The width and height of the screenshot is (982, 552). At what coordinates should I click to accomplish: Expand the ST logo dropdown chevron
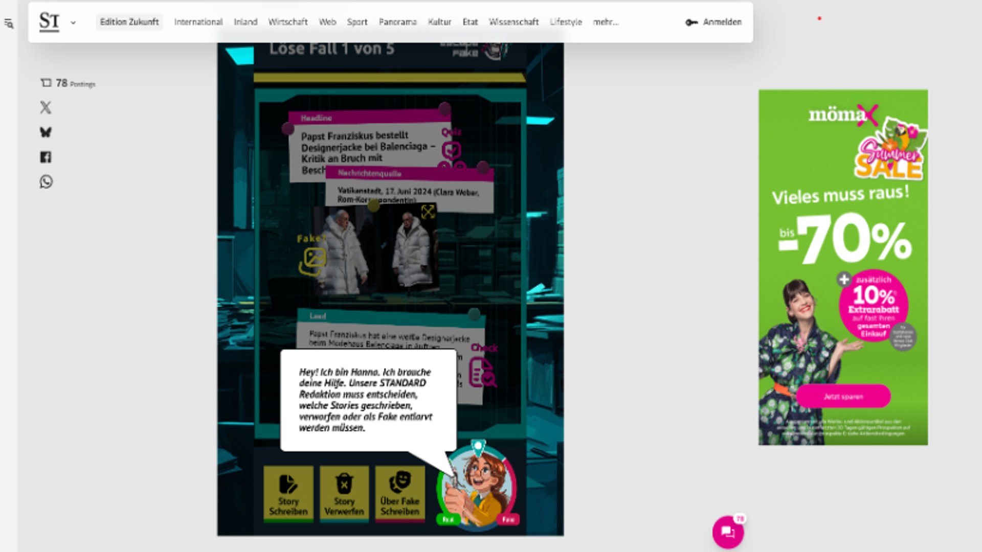73,22
